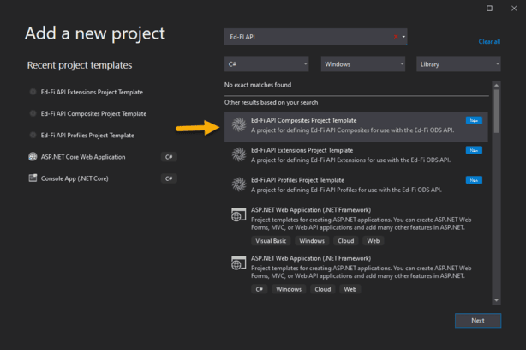Click the New badge on the Composites template
526x350 pixels.
tap(474, 120)
